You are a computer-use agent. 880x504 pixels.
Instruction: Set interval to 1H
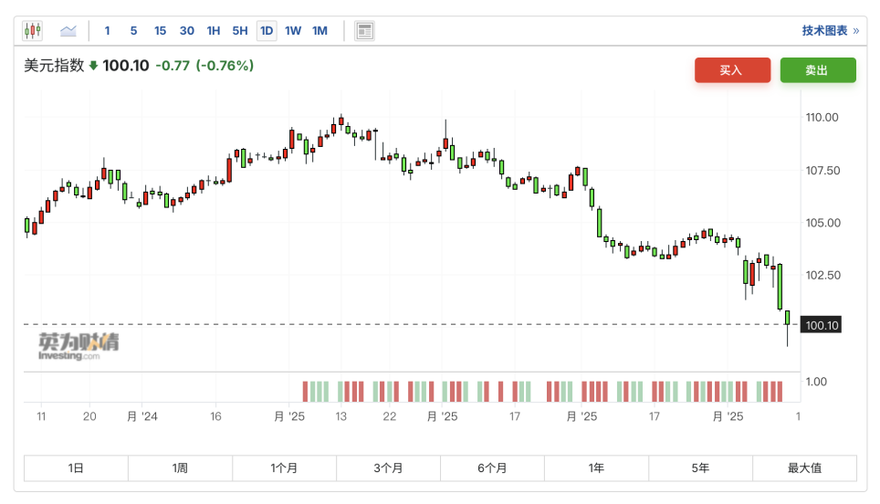213,31
